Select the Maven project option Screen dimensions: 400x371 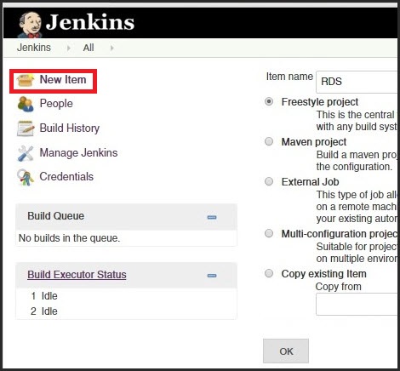(269, 141)
